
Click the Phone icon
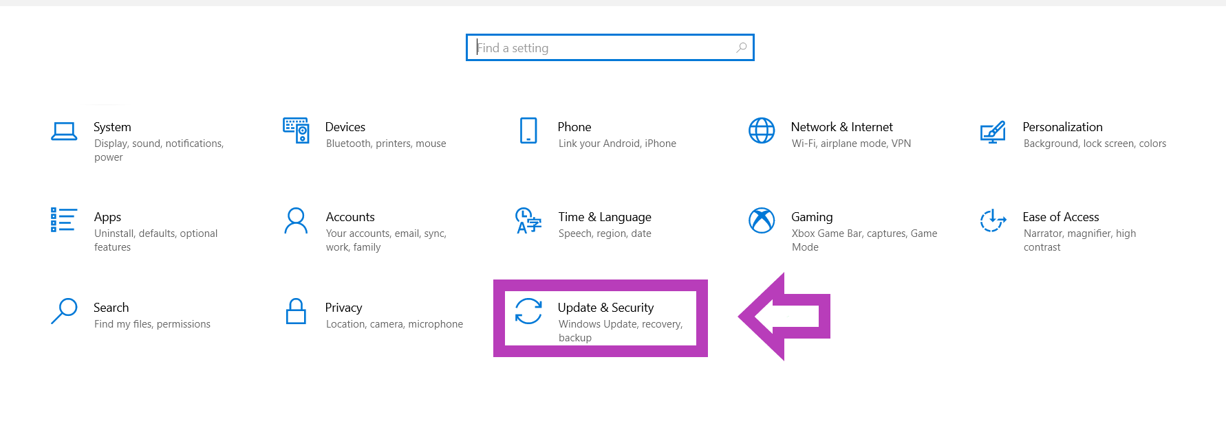[x=528, y=130]
